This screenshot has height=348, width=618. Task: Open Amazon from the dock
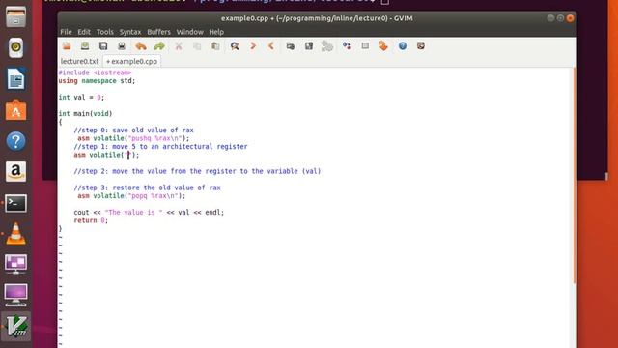(x=15, y=172)
